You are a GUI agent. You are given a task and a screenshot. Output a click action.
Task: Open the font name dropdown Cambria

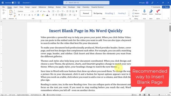(31, 11)
